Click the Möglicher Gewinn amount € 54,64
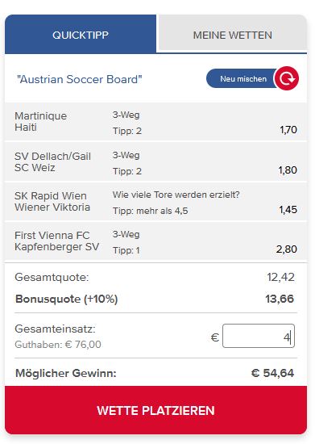This screenshot has height=444, width=315. 272,373
